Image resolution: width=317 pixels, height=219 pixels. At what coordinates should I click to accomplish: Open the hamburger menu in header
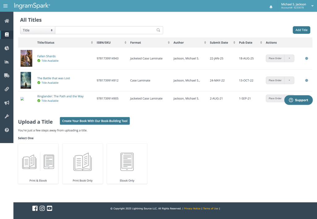(5, 6)
